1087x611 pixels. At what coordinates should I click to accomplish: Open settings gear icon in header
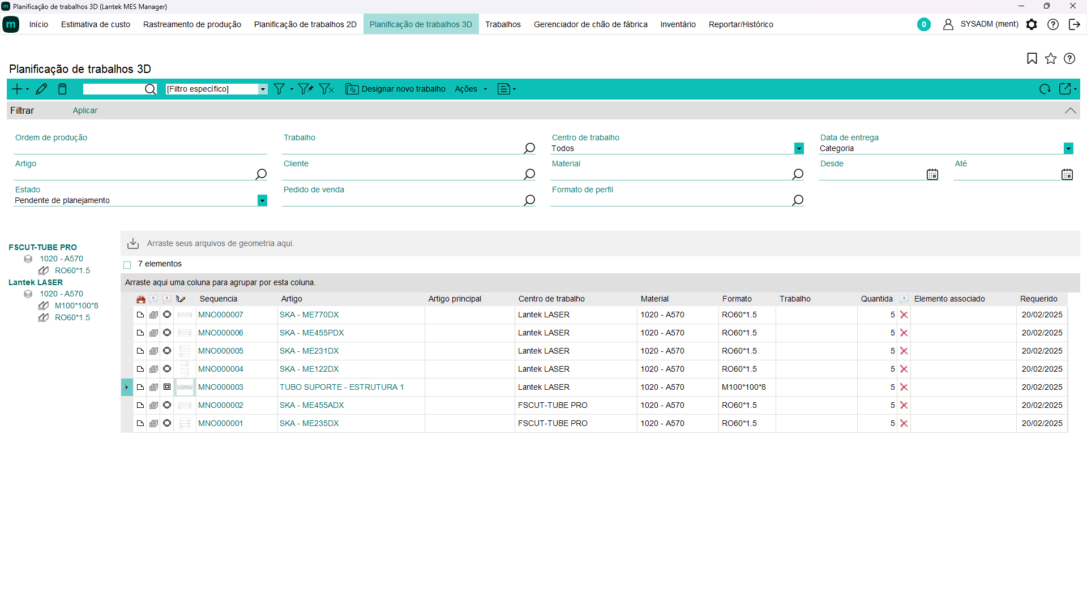1032,24
